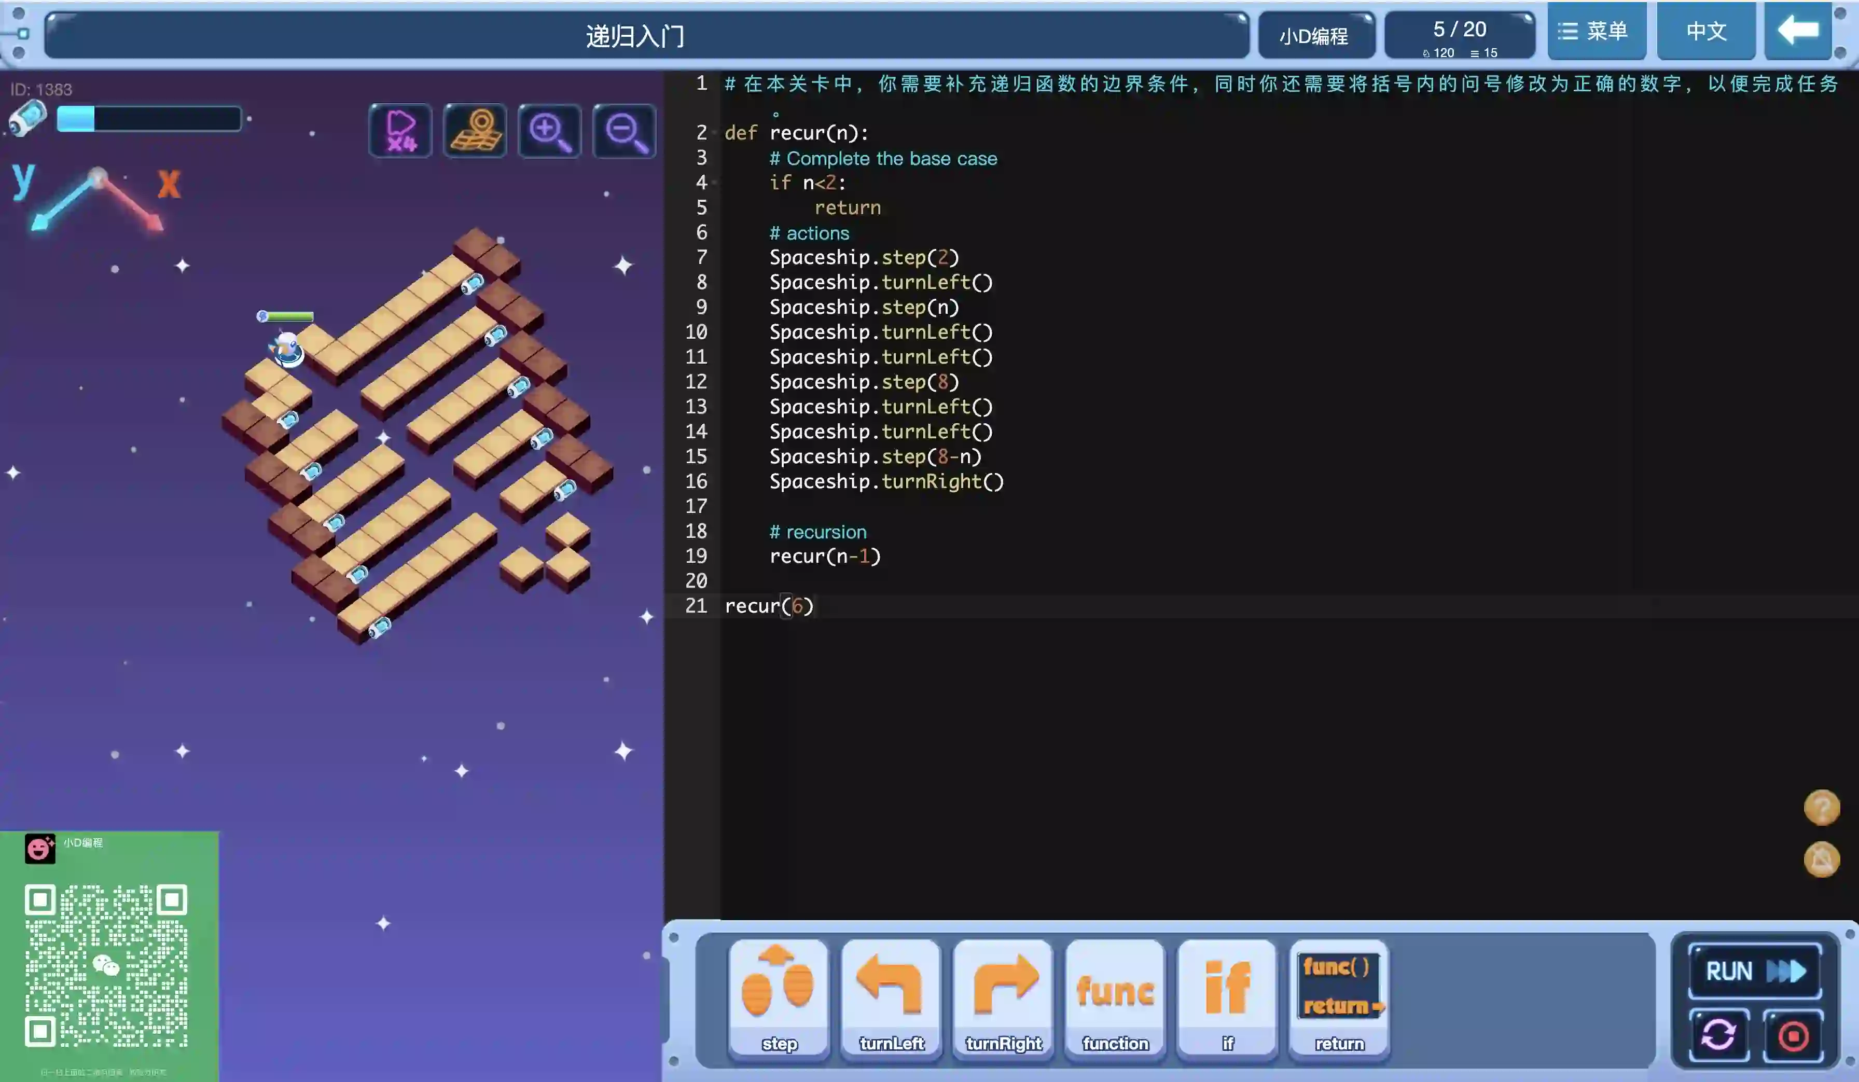Click the fuel progress bar
This screenshot has height=1082, width=1859.
click(149, 119)
